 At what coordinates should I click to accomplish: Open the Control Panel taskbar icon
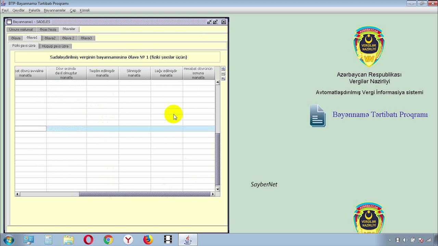pyautogui.click(x=29, y=240)
